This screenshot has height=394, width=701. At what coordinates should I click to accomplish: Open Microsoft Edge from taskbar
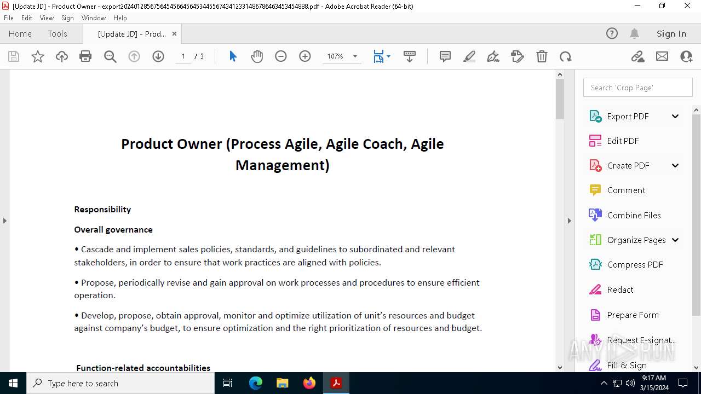pos(256,383)
